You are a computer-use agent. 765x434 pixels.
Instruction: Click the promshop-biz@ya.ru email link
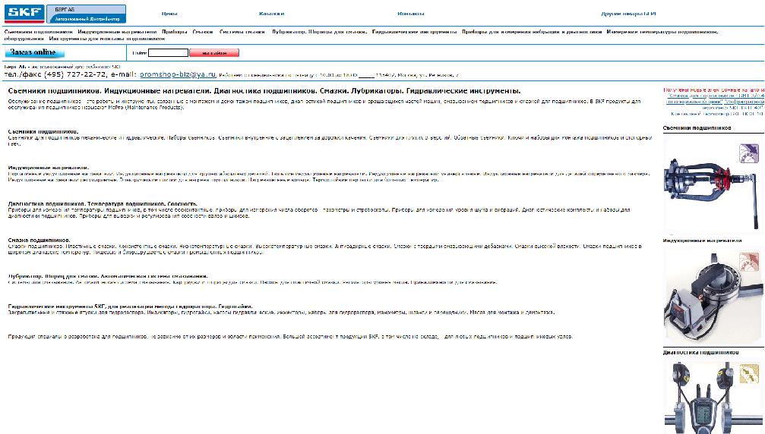point(178,74)
